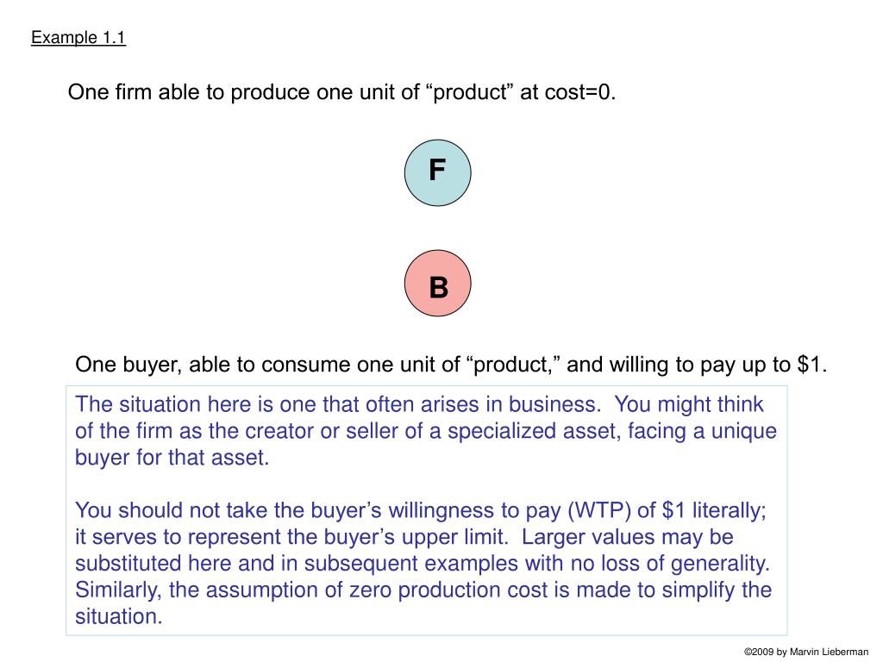Click the line "it serves to represent"
Screen dimensions: 883x662
404,537
